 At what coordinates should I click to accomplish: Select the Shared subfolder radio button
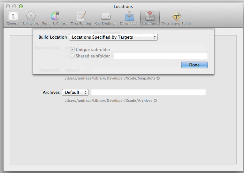72,56
